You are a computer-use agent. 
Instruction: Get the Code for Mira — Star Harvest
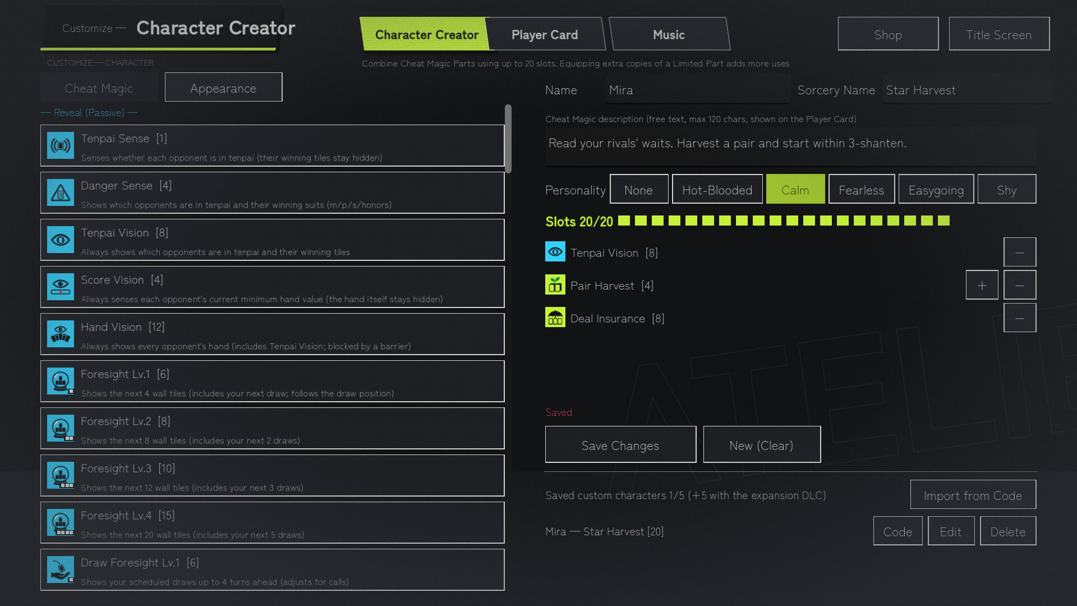898,531
